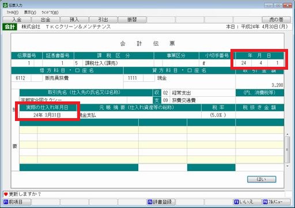
Task: Select the 引出 slip type button
Action: click(103, 20)
